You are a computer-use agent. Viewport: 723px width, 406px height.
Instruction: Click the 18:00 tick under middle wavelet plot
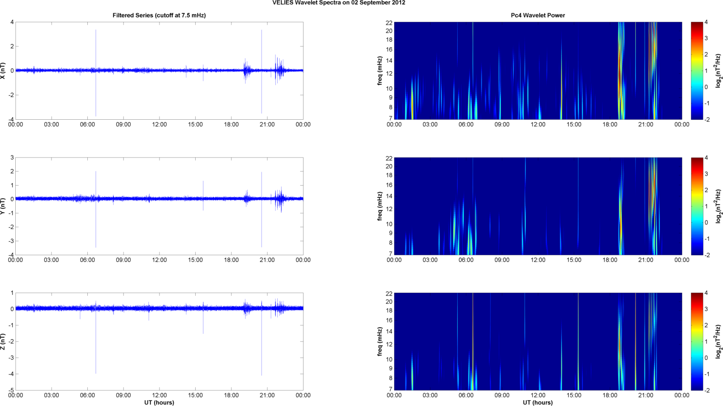tap(609, 260)
